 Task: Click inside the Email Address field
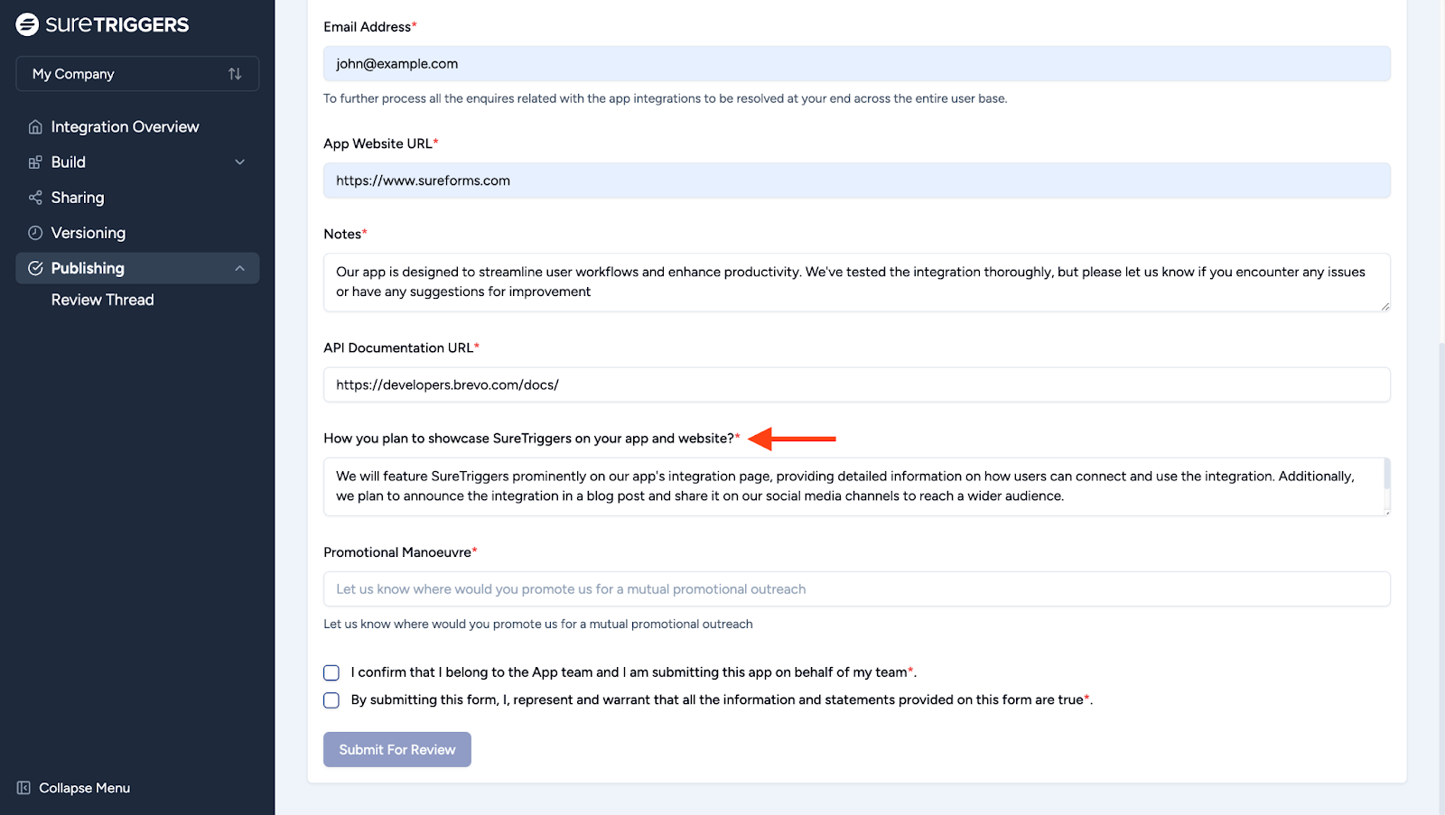(x=856, y=63)
